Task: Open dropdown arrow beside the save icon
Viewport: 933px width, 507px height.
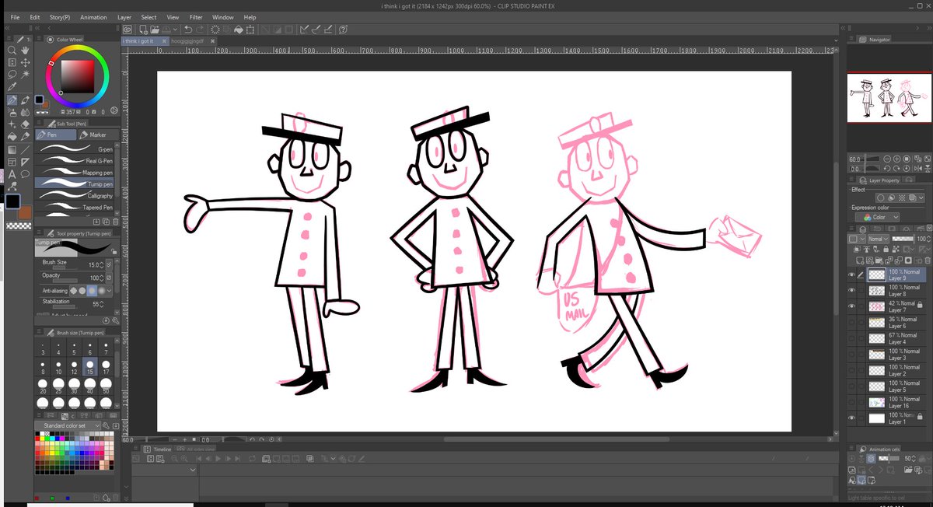Action: [x=175, y=29]
